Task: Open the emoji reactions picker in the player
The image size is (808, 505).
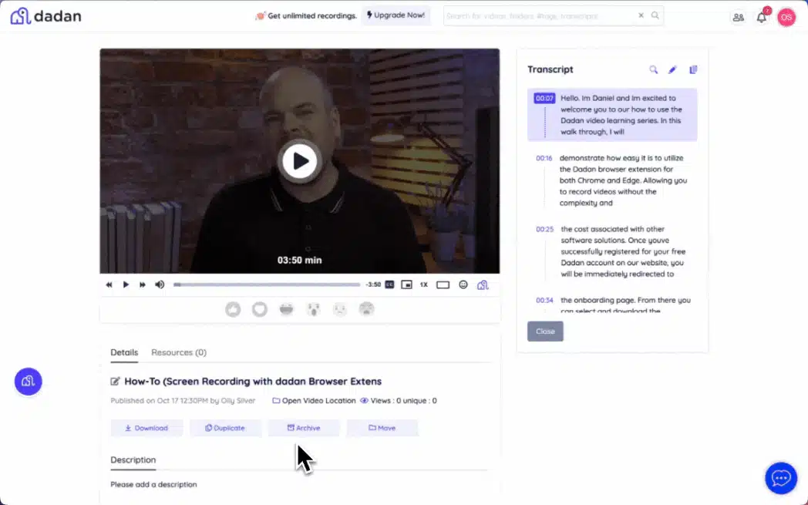Action: tap(463, 284)
